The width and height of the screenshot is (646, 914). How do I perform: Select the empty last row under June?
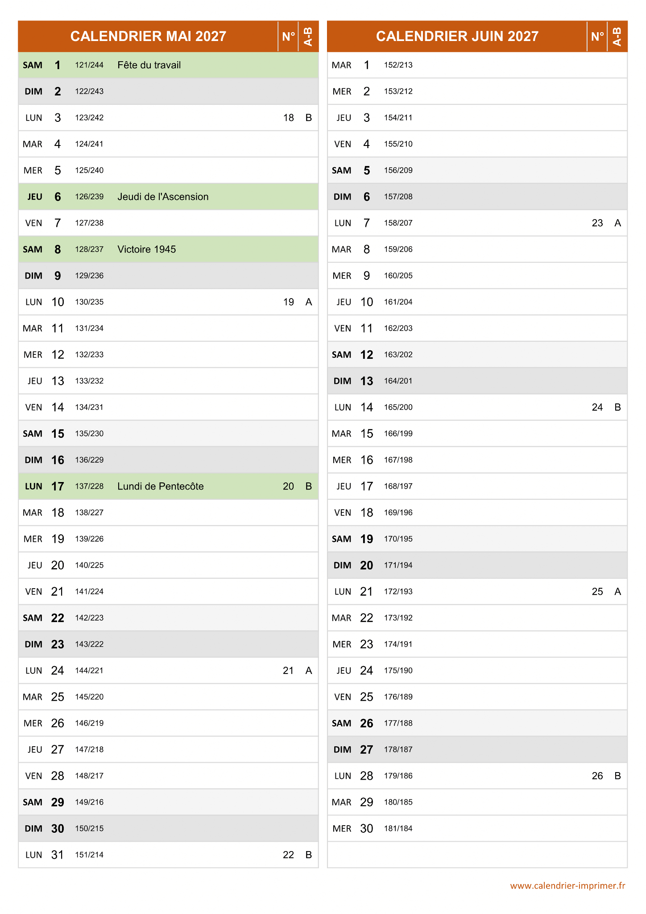point(477,855)
